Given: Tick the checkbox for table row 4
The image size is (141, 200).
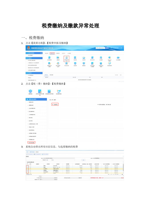Looking at the screenshot, I should pos(27,170).
